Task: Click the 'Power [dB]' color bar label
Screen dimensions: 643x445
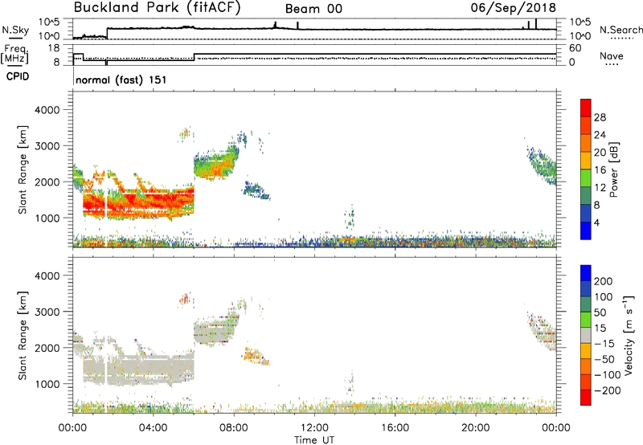Action: 613,169
